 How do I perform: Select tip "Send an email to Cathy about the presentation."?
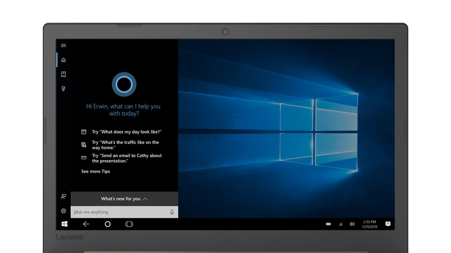click(x=127, y=158)
